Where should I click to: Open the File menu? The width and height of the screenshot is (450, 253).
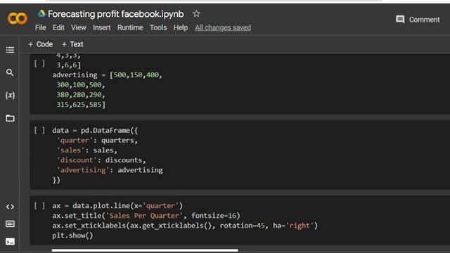(41, 28)
